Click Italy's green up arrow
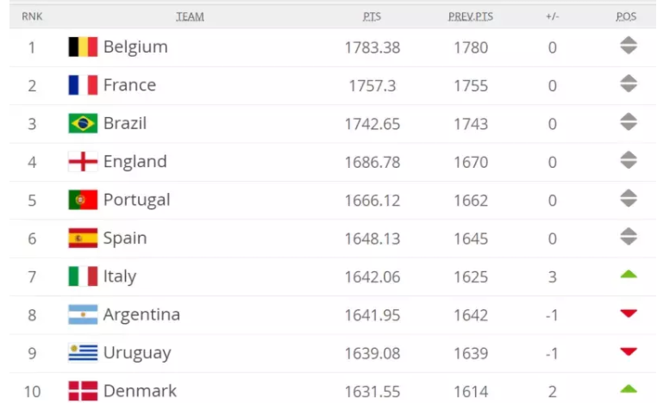The width and height of the screenshot is (657, 403). [x=629, y=275]
